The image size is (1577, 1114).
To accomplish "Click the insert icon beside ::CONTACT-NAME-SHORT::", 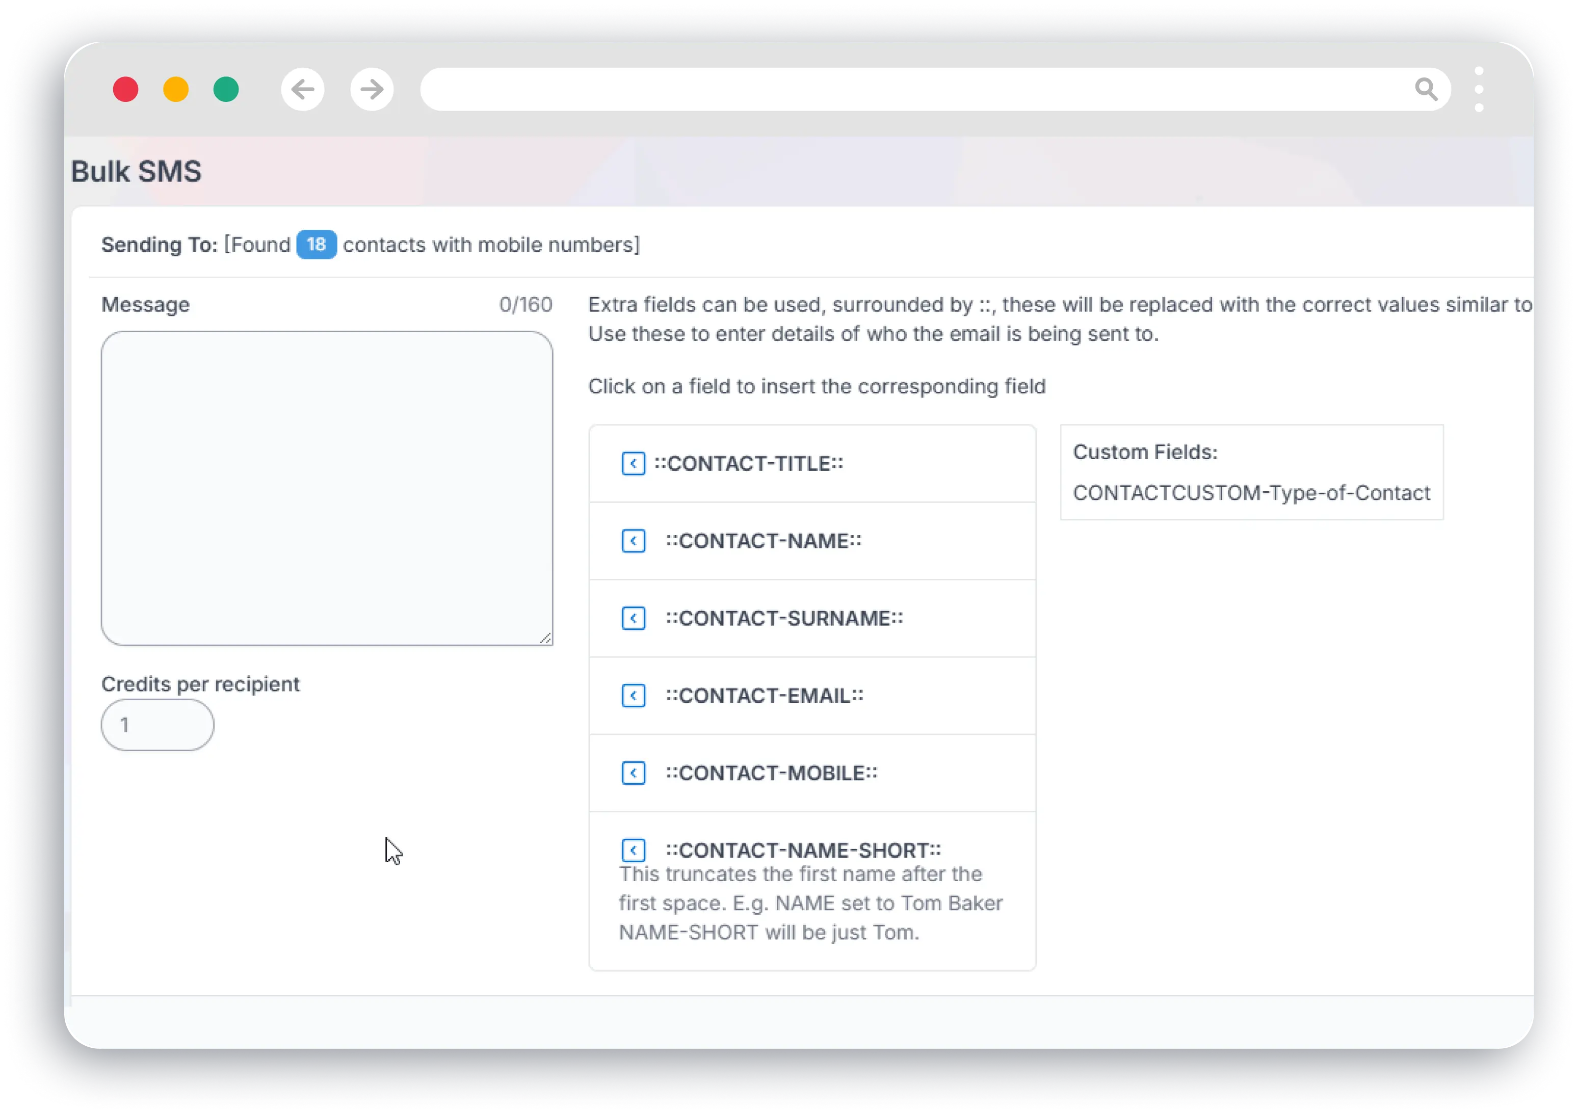I will pyautogui.click(x=633, y=850).
